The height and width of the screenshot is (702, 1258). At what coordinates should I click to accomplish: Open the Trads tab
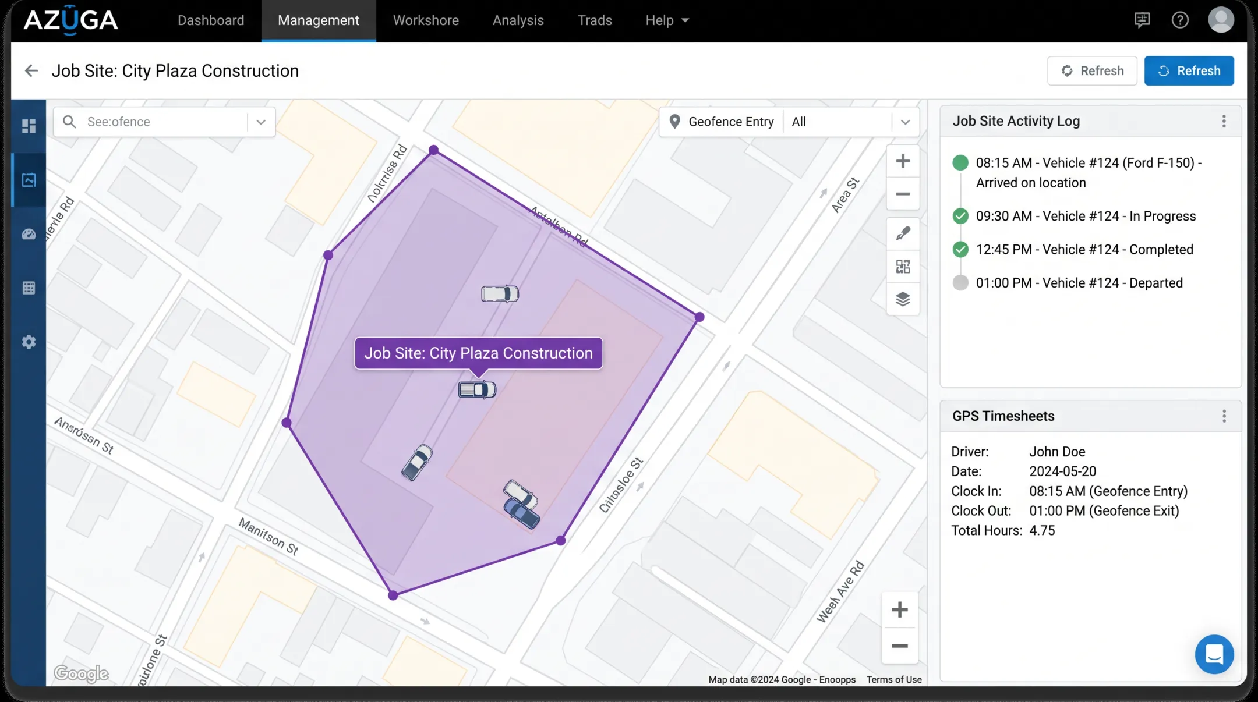595,20
